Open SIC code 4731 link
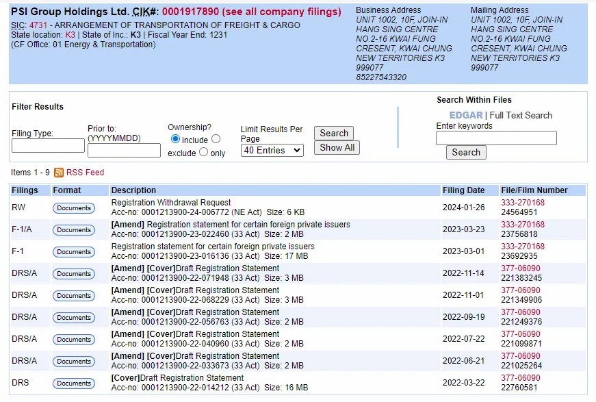 point(38,25)
